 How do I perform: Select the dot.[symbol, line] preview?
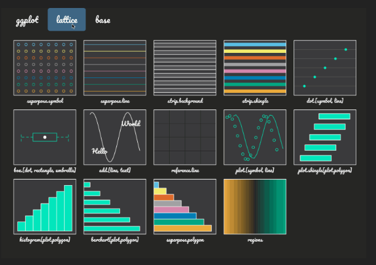(325, 68)
